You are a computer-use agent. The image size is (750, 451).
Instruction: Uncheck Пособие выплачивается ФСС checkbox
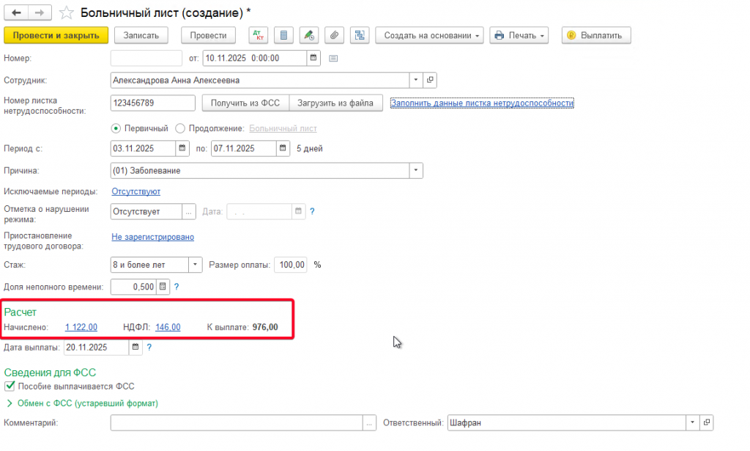(10, 386)
